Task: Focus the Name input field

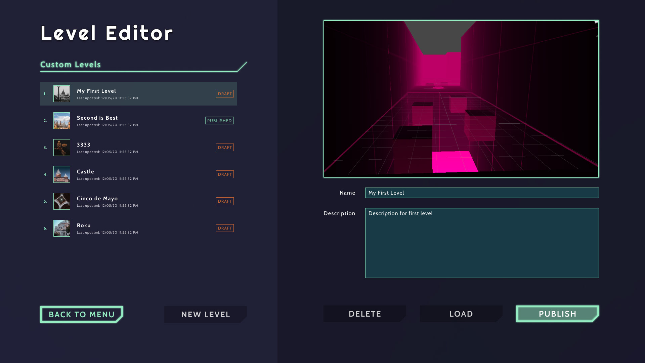Action: pyautogui.click(x=482, y=193)
